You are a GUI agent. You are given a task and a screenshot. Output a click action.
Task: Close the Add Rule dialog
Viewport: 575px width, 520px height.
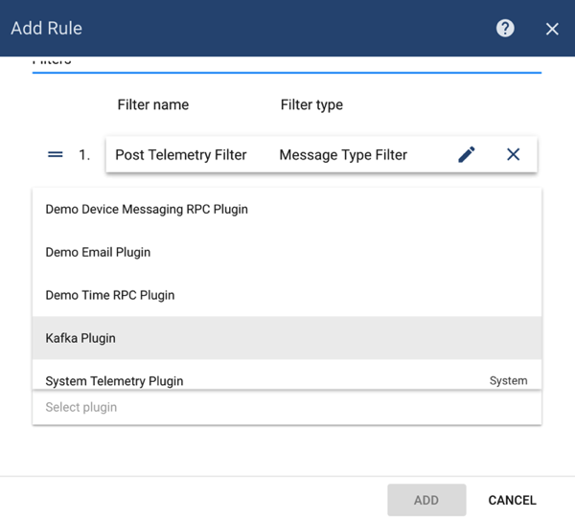tap(552, 29)
